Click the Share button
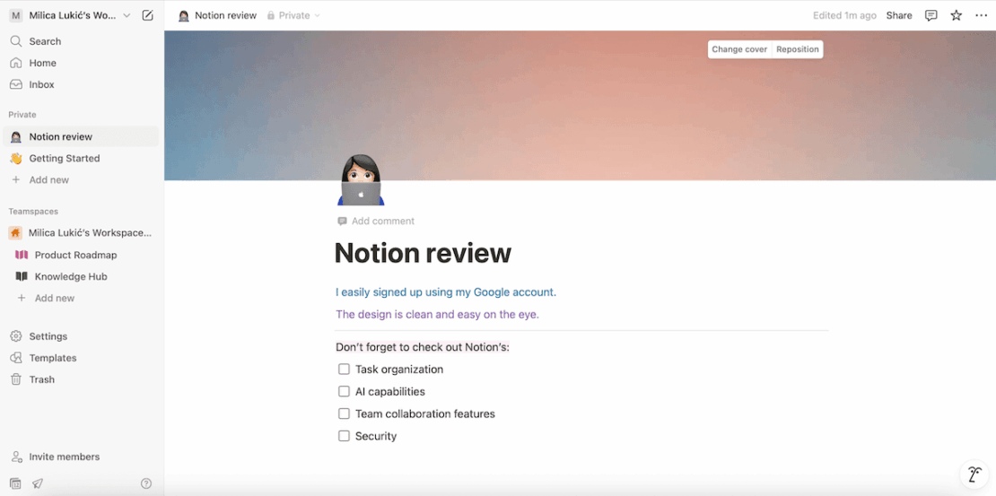 899,15
